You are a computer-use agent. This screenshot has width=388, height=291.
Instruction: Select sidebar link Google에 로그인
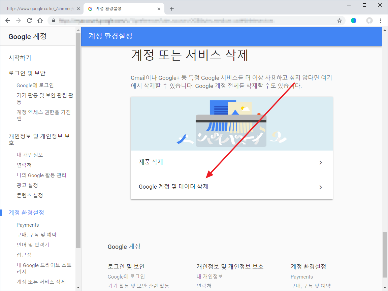pos(35,85)
